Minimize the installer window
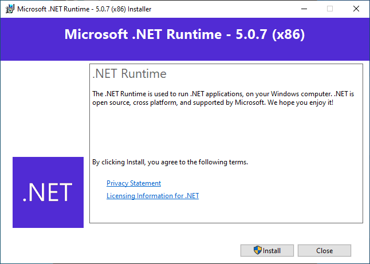 (303, 9)
